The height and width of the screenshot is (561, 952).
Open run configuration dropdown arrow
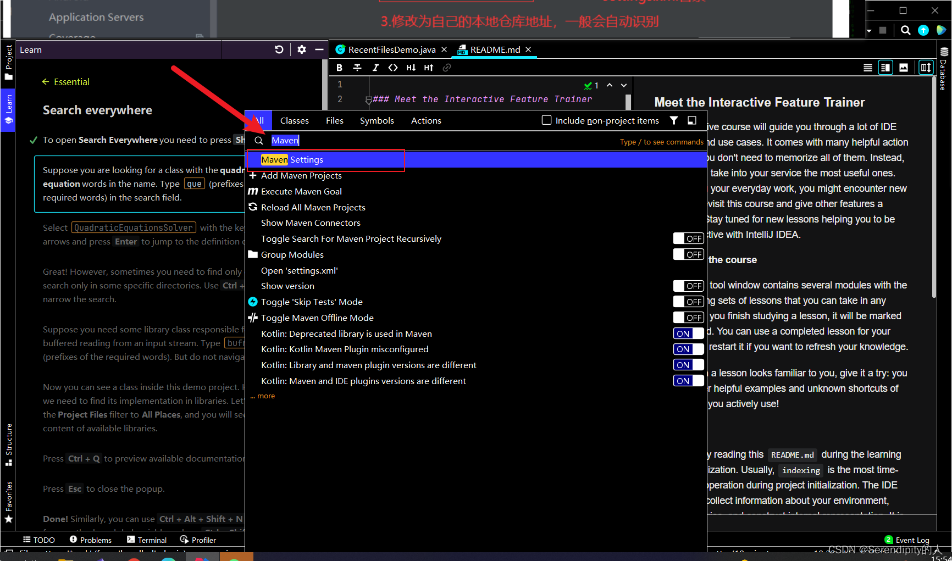pyautogui.click(x=869, y=31)
